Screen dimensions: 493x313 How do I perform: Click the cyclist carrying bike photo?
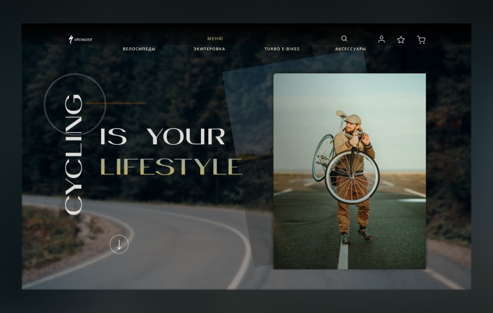(x=349, y=171)
